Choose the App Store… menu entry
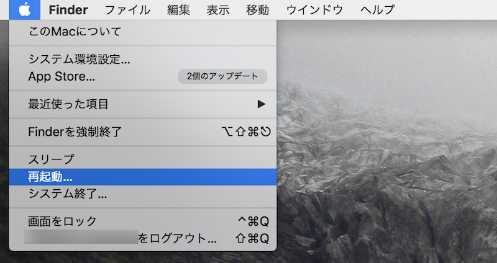 click(62, 76)
